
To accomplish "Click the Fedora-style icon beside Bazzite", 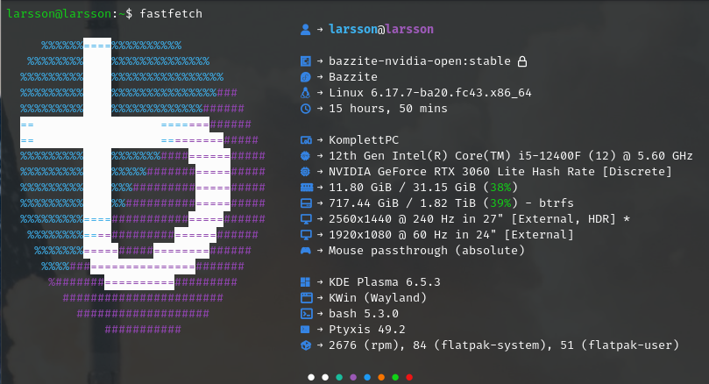I will 306,77.
